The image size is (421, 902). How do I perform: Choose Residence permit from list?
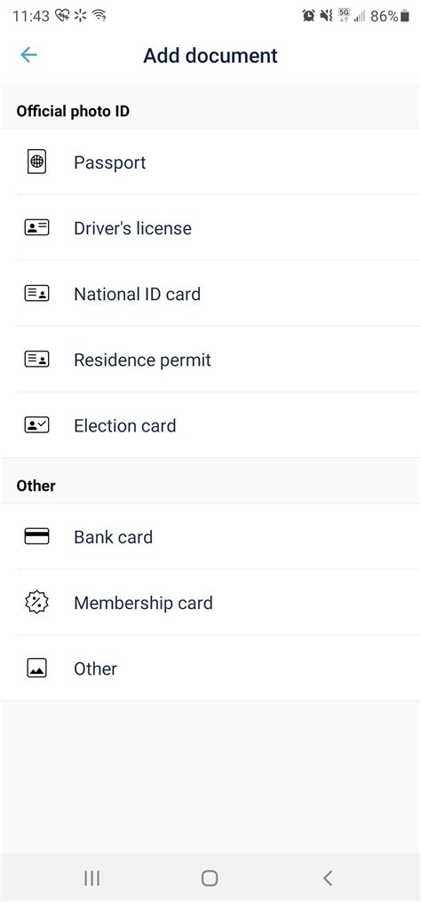coord(210,360)
